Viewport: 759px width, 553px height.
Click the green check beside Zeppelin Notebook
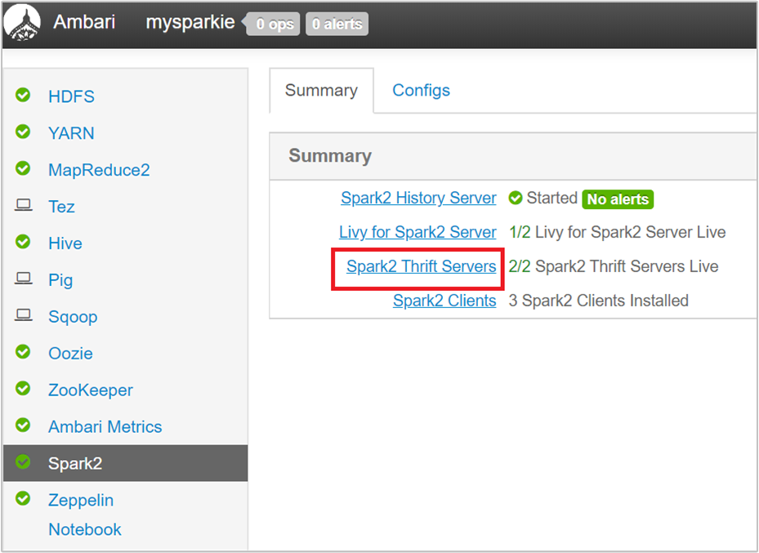click(23, 500)
